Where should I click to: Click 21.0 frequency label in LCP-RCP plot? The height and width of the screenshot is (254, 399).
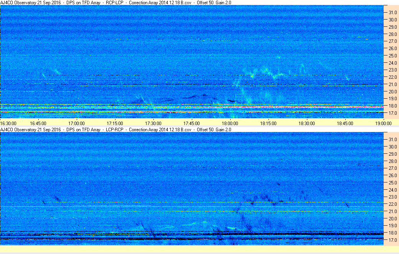392,211
